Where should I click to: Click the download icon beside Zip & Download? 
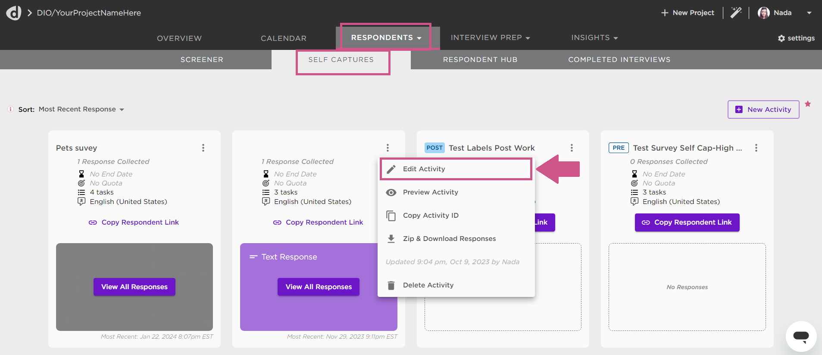pos(391,239)
